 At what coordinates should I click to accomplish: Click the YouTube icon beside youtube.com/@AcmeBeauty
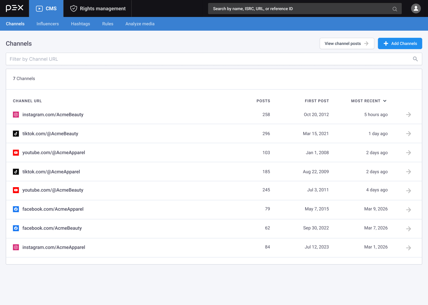coord(16,190)
